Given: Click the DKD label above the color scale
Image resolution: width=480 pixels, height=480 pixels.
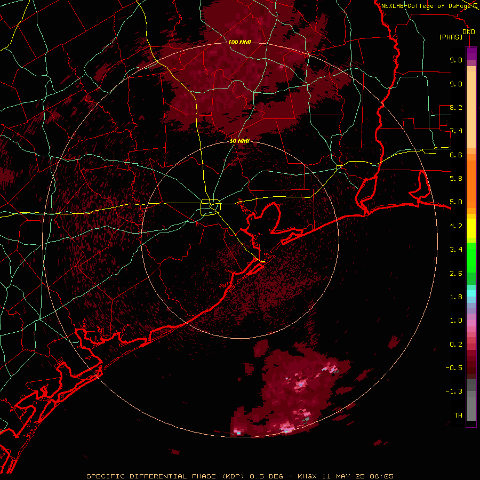Looking at the screenshot, I should click(468, 31).
